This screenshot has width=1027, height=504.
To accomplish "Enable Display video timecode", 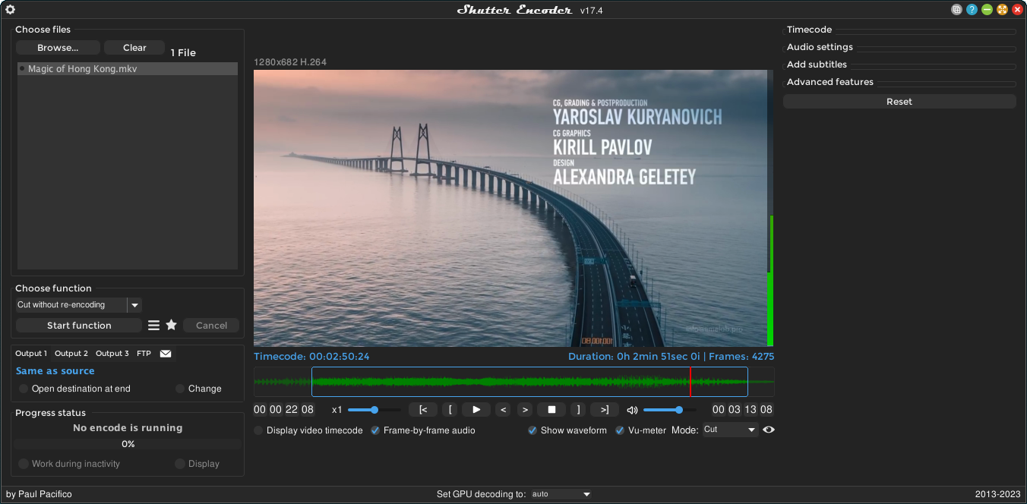I will (x=258, y=430).
